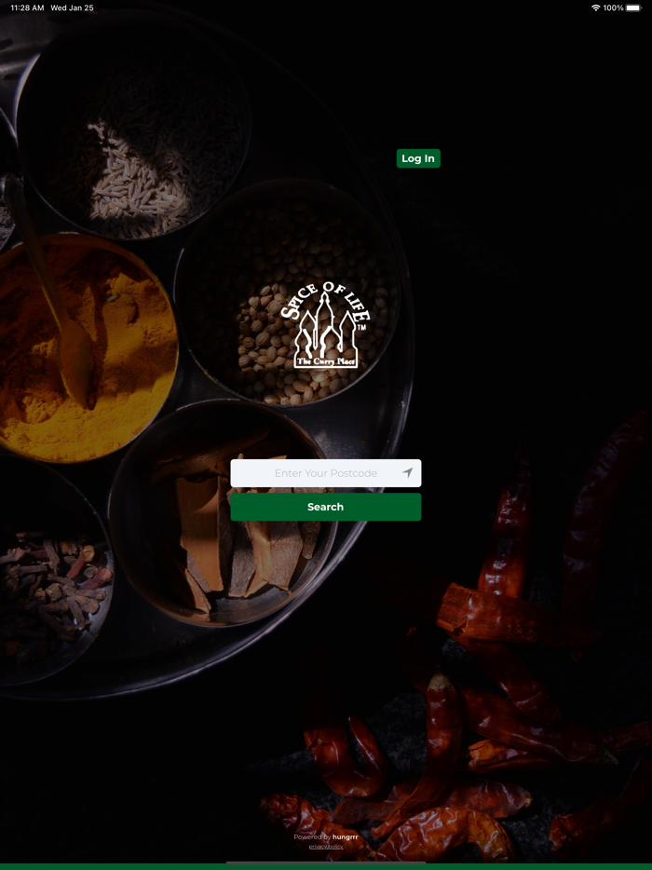Tap the battery icon in status bar

pos(633,7)
